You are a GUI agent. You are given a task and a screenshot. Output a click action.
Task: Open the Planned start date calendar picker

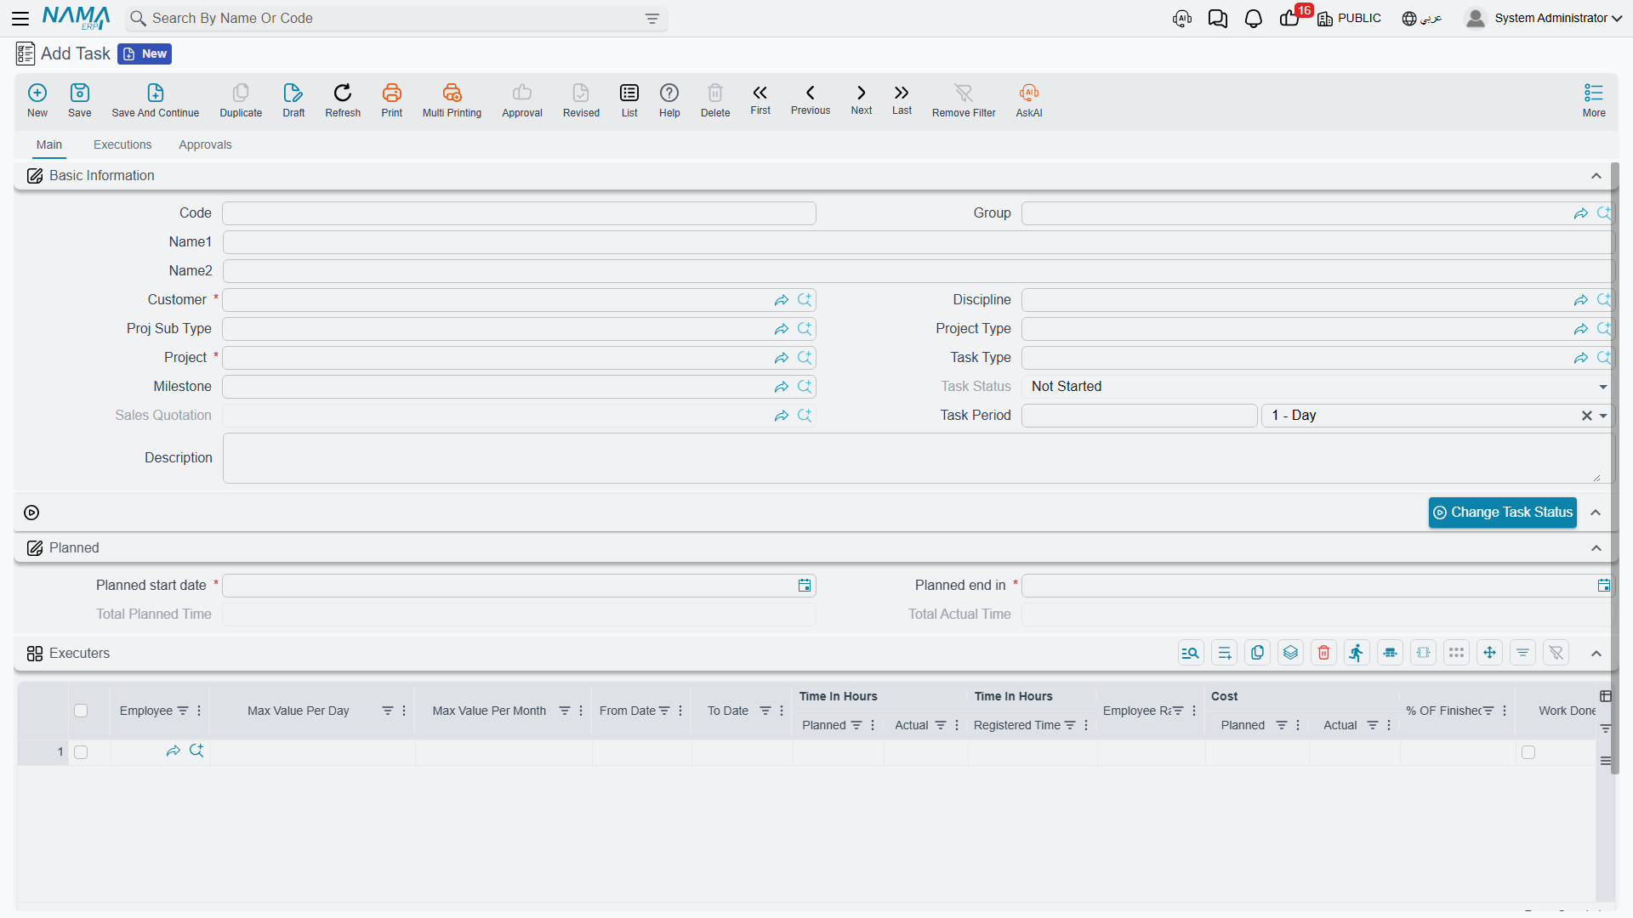pyautogui.click(x=805, y=586)
